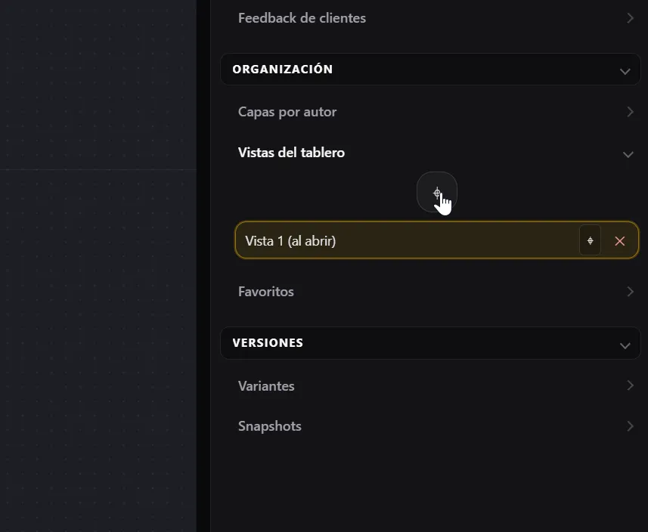Click the add view crosshair button
Image resolution: width=648 pixels, height=532 pixels.
(437, 192)
